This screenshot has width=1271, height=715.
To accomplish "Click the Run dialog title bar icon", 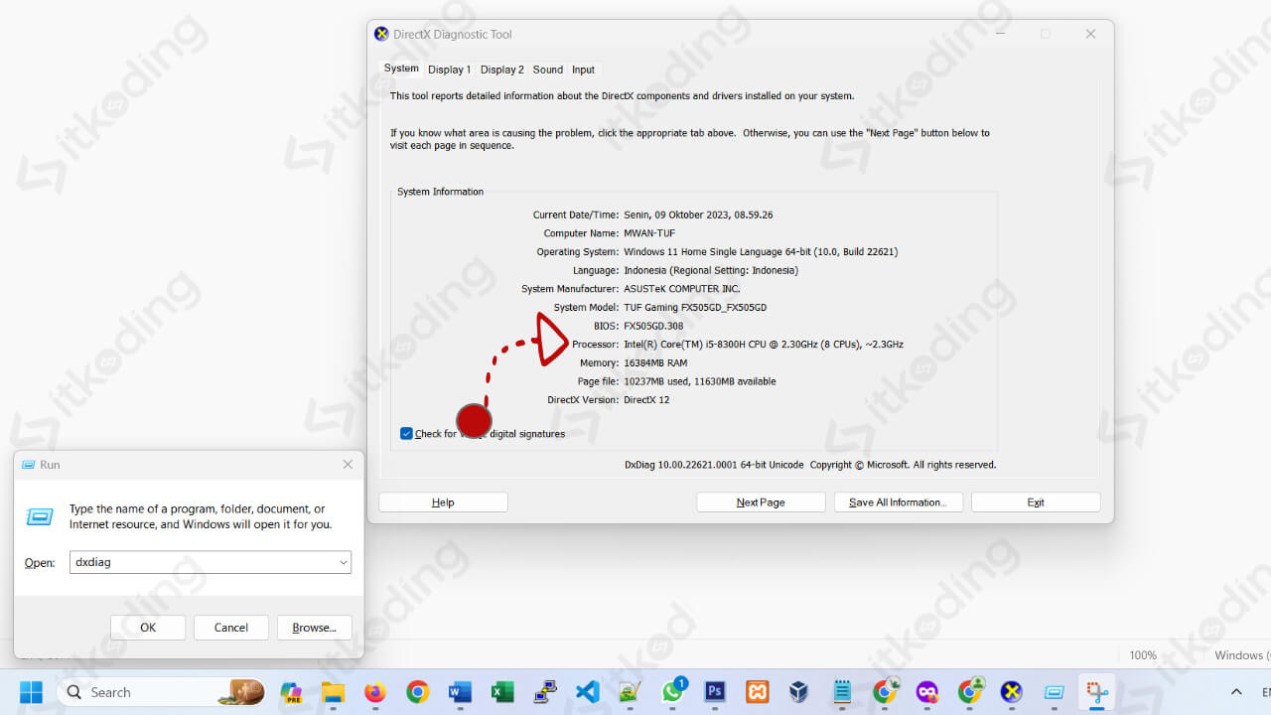I will 28,465.
